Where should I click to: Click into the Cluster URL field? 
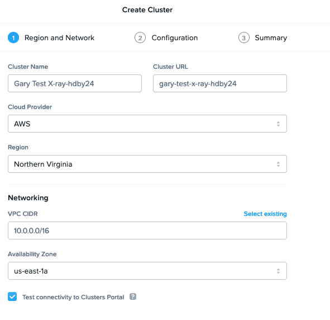click(x=220, y=83)
